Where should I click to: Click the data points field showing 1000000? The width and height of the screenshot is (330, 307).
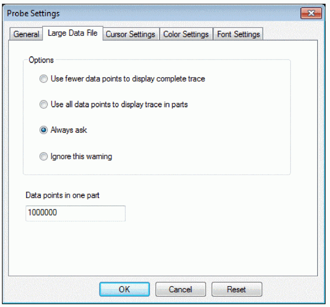pos(76,213)
